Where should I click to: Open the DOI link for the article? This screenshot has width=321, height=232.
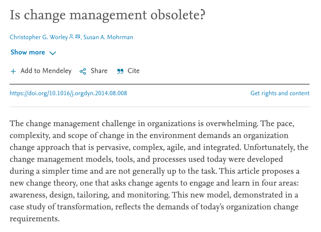pos(68,93)
